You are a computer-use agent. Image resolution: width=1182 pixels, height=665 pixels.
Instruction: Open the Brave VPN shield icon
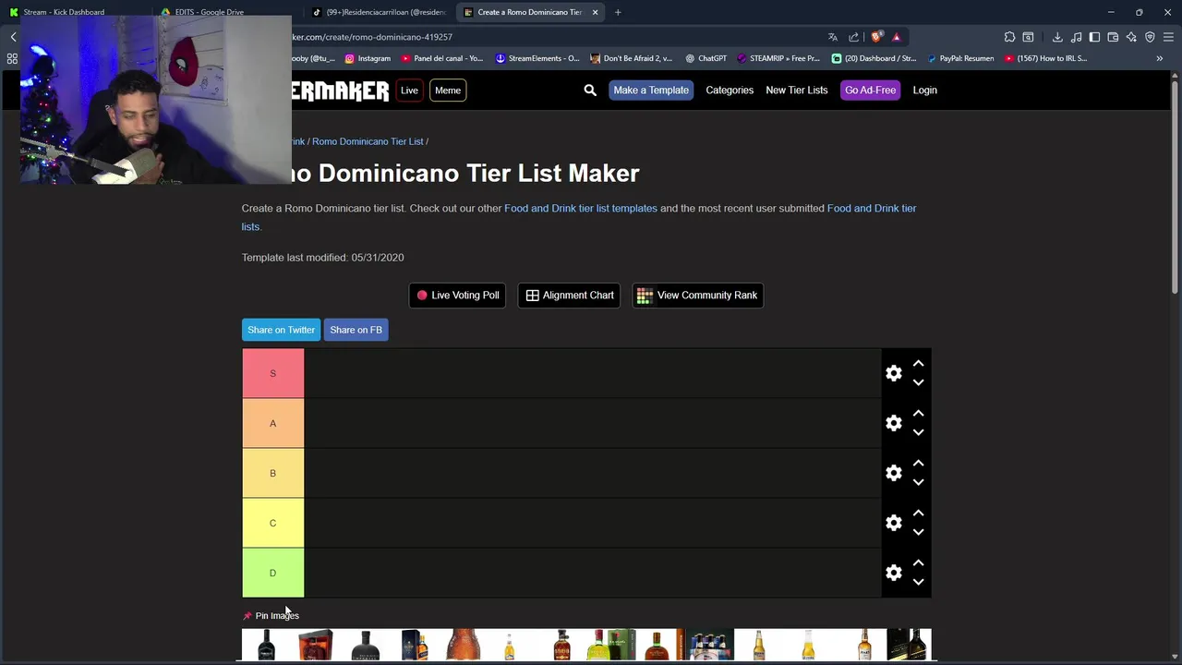click(x=1150, y=37)
